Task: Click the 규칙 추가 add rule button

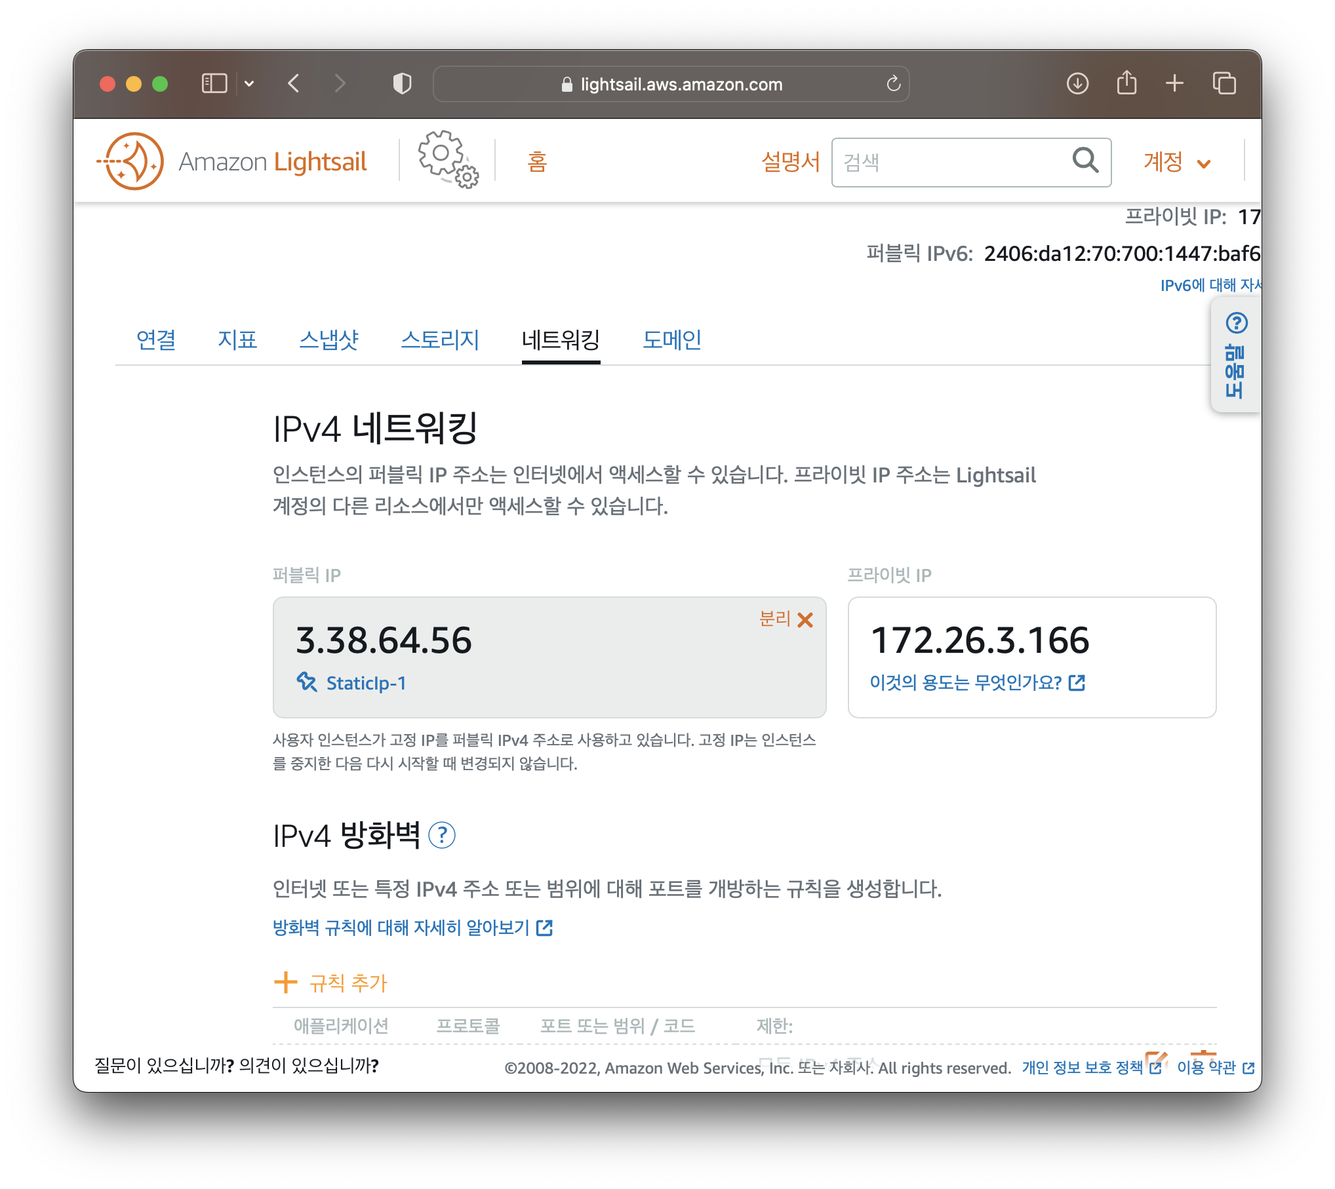Action: click(331, 983)
